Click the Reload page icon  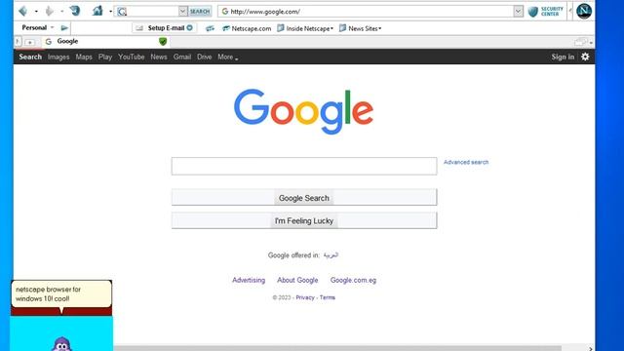(x=75, y=11)
